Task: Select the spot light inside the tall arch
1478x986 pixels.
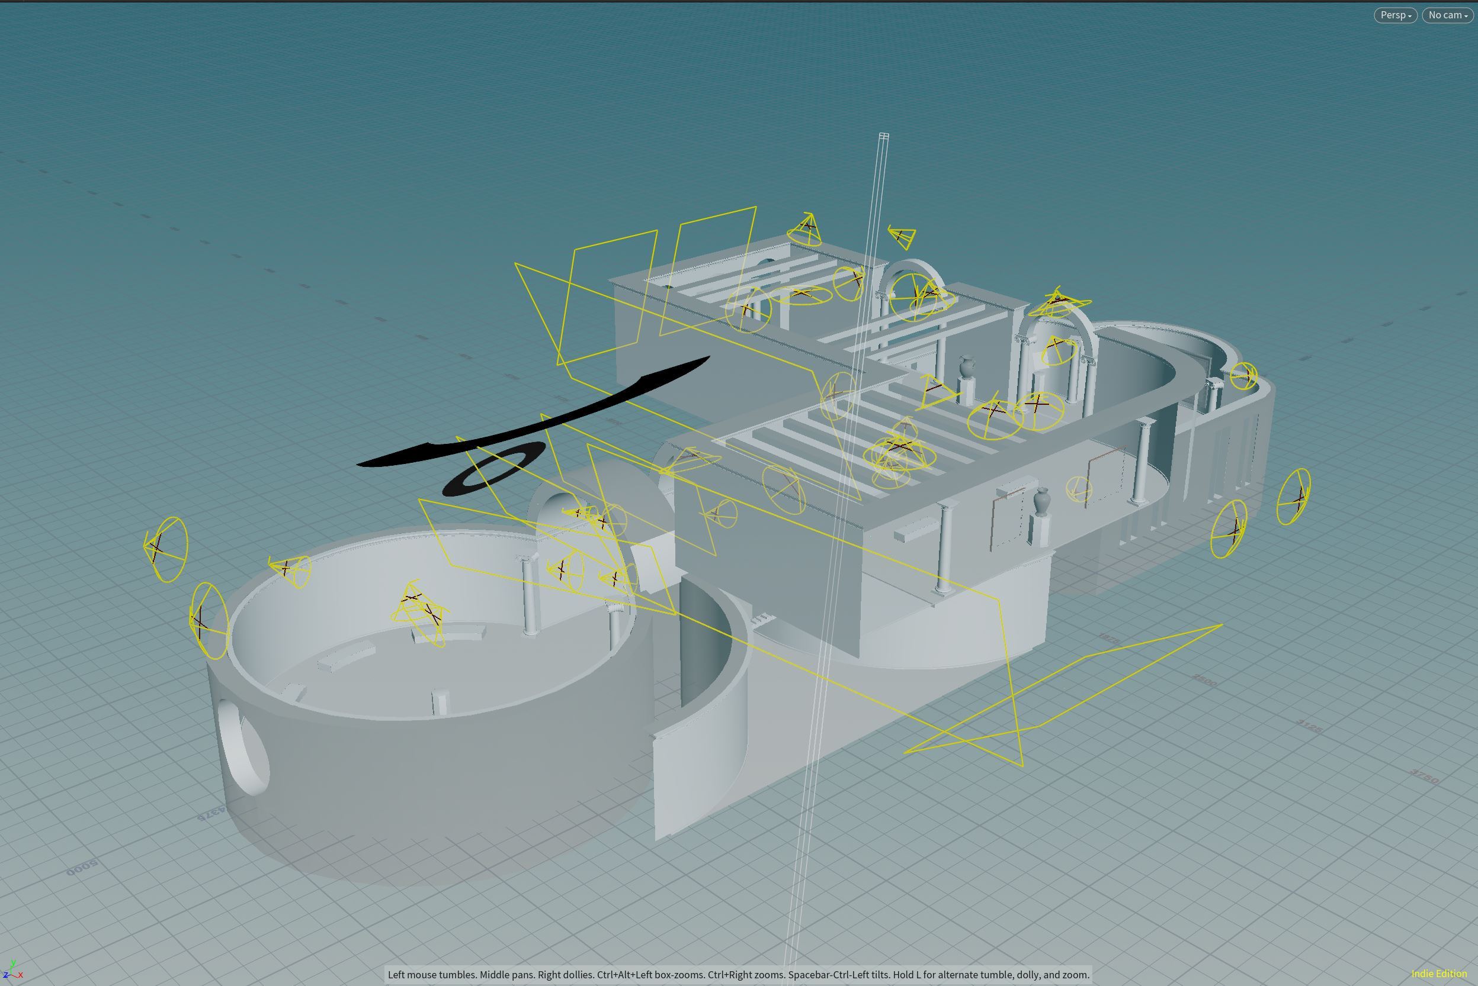Action: pyautogui.click(x=1058, y=350)
